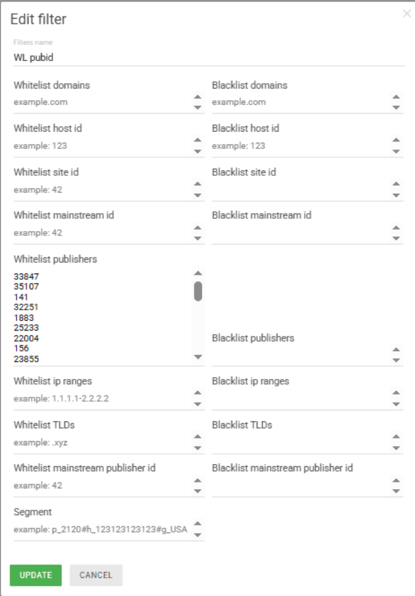Click down arrow of Blacklist domains field
This screenshot has height=596, width=415.
point(396,108)
